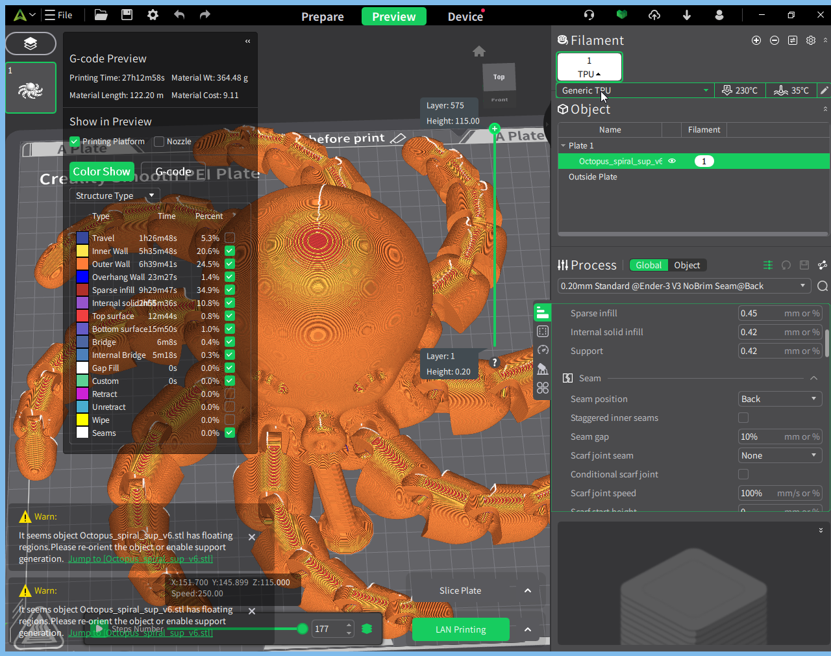
Task: Open the Device tab
Action: [465, 16]
